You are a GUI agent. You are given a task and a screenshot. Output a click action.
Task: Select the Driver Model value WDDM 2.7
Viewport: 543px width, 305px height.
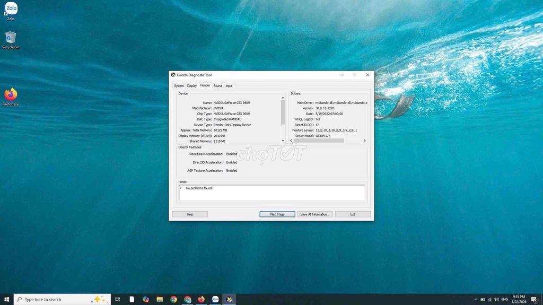[x=322, y=136]
